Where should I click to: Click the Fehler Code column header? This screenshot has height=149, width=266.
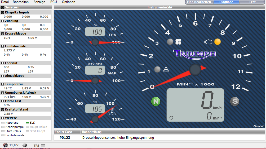tap(67, 132)
